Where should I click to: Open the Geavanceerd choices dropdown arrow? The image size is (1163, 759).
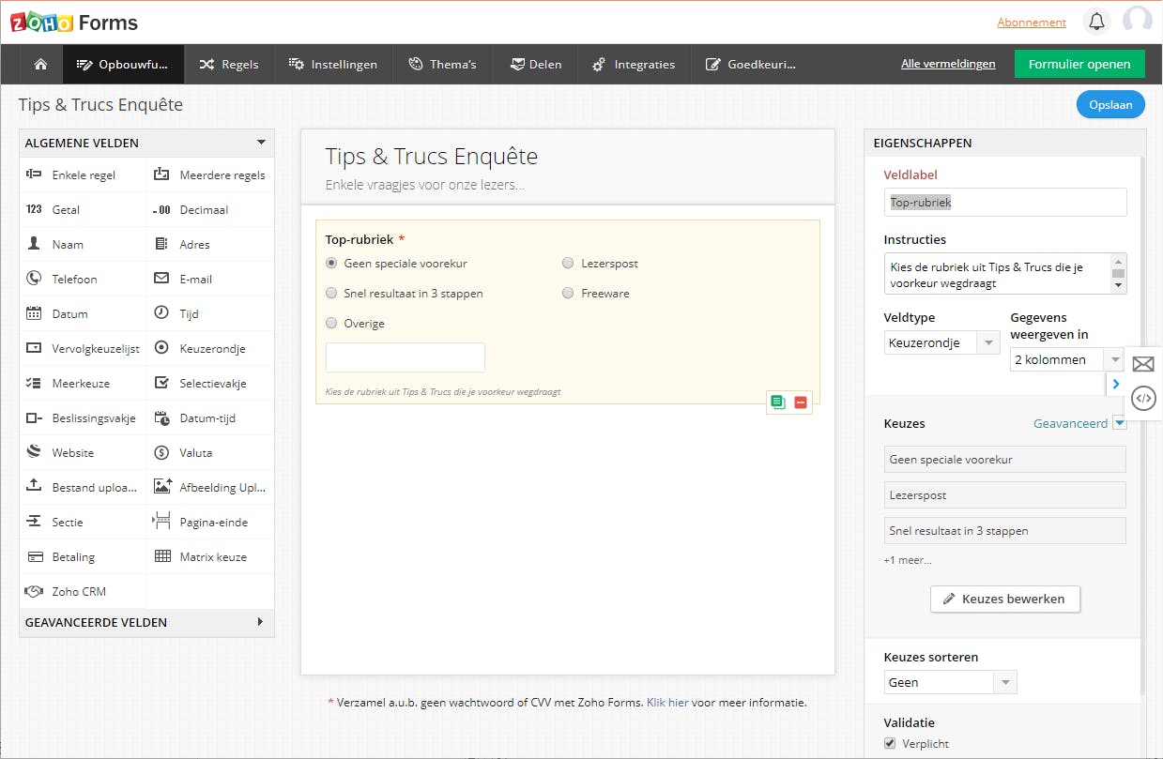1119,423
